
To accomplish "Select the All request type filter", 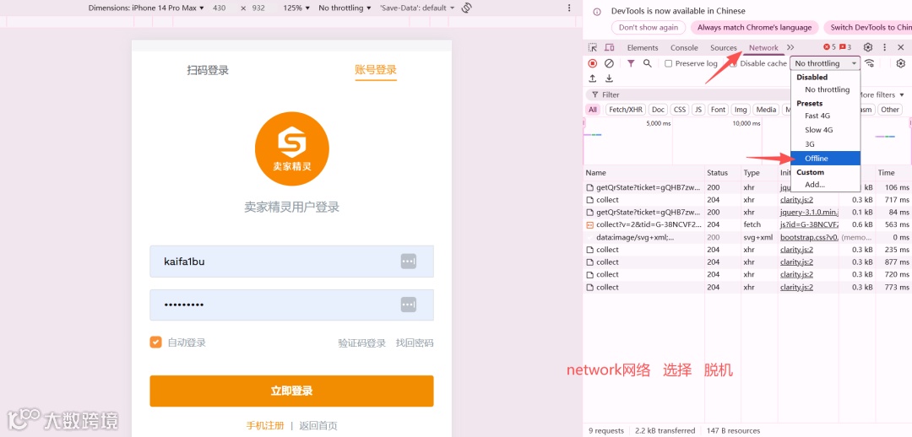I will click(592, 110).
